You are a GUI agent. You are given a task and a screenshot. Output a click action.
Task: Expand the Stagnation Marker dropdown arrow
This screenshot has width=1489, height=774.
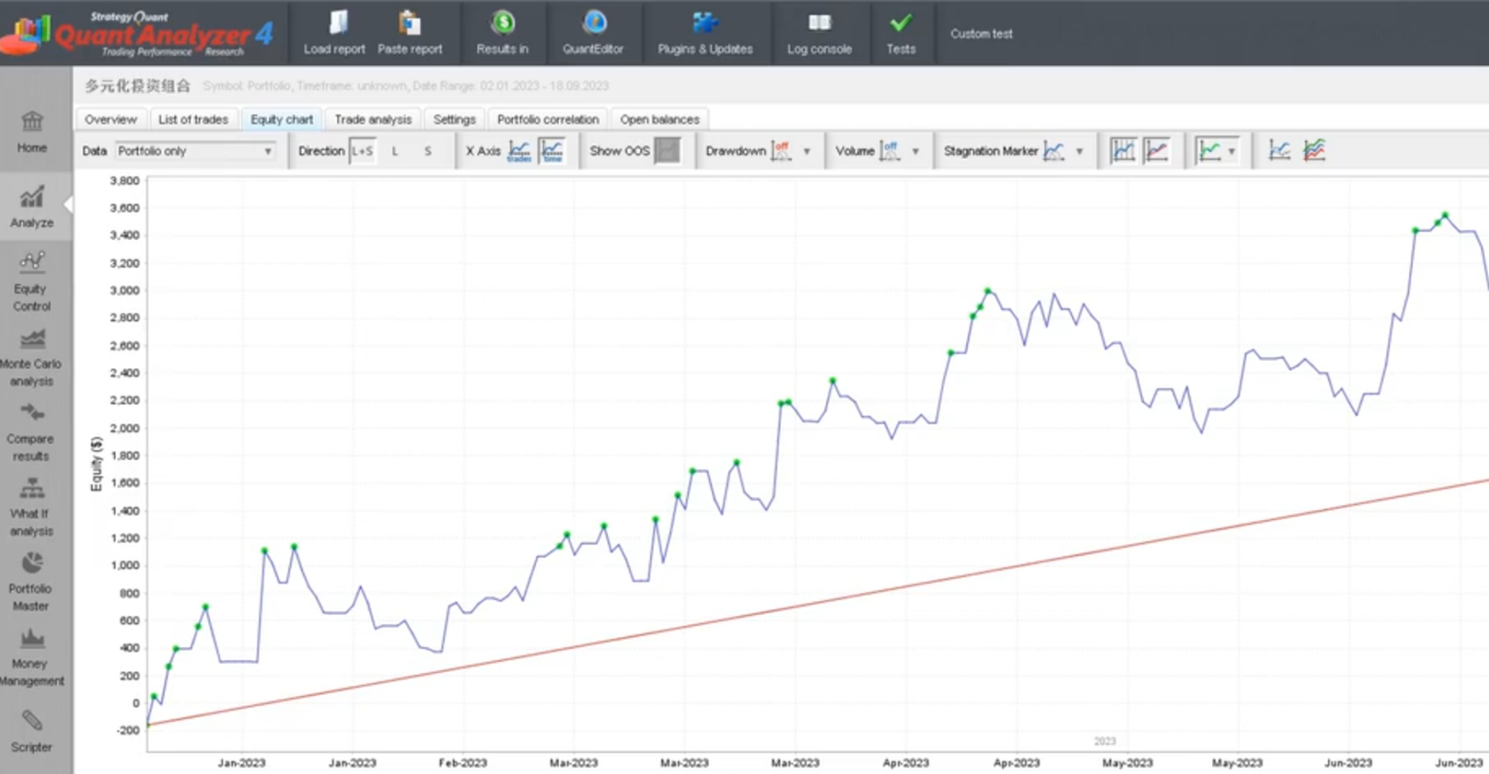tap(1079, 151)
